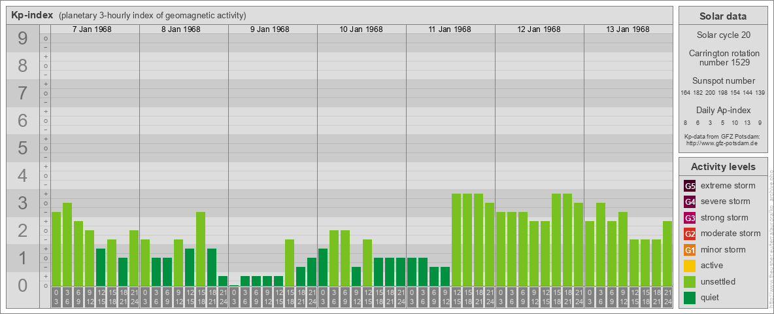
Task: Select the 11 Jan 1968 date header
Action: click(x=450, y=29)
